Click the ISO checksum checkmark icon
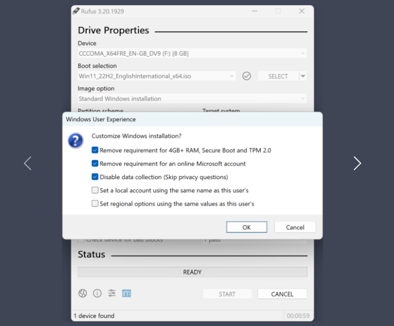 click(x=246, y=76)
